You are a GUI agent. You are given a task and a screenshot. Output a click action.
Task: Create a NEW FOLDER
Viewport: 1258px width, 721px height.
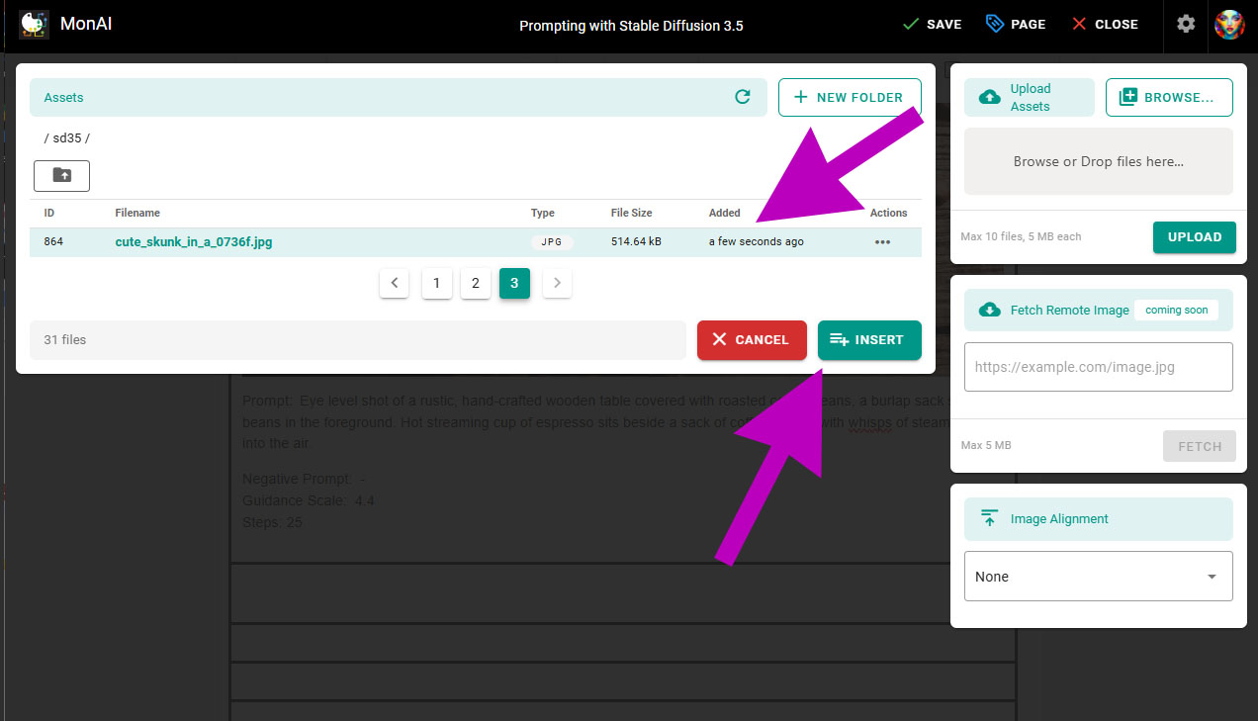tap(849, 97)
